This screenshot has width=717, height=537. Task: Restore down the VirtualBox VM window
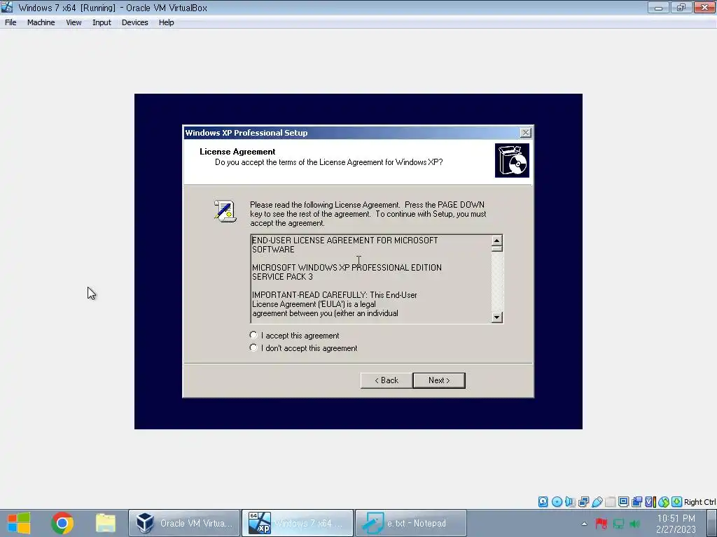point(681,7)
